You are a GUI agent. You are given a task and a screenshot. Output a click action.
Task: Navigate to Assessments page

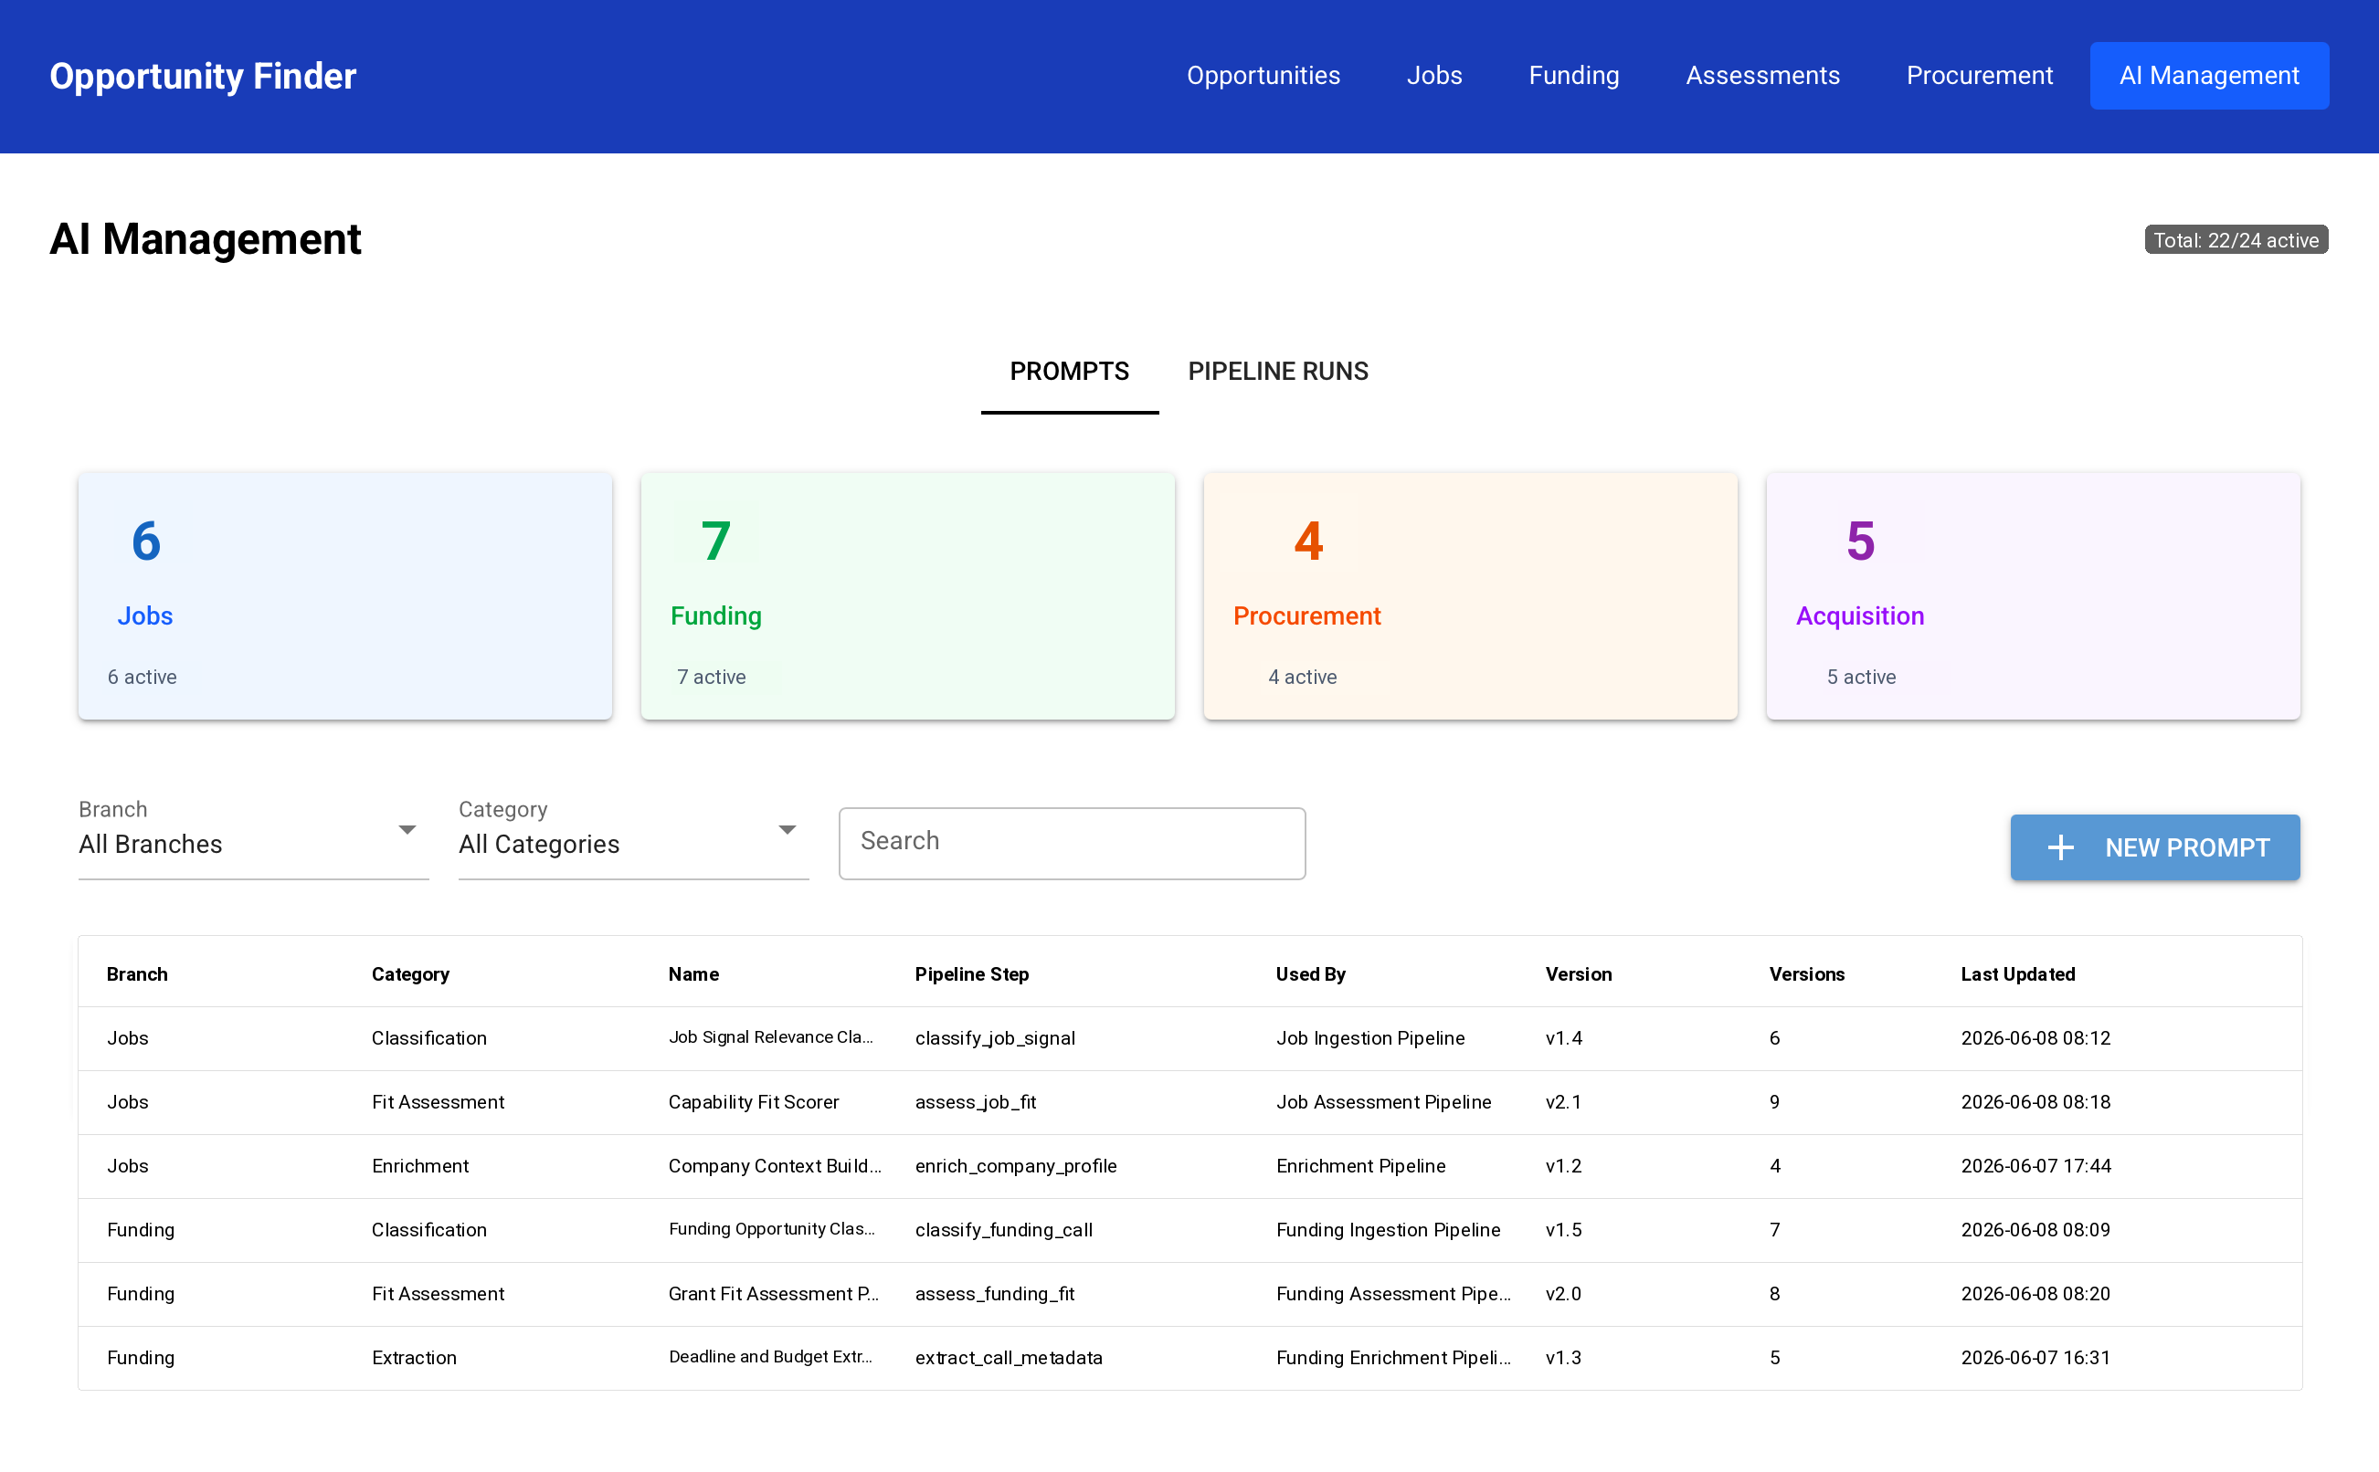1762,76
